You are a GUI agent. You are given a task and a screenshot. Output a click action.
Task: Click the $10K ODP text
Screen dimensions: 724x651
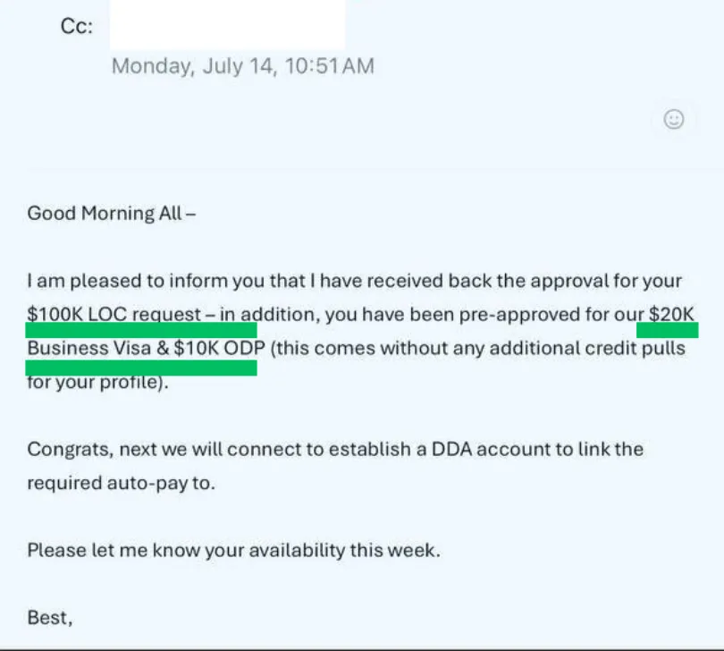click(220, 348)
